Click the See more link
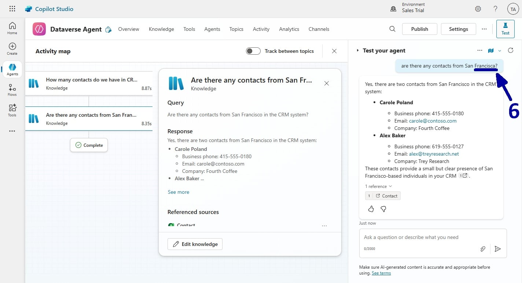Screen dimensions: 522x283 click(x=179, y=192)
